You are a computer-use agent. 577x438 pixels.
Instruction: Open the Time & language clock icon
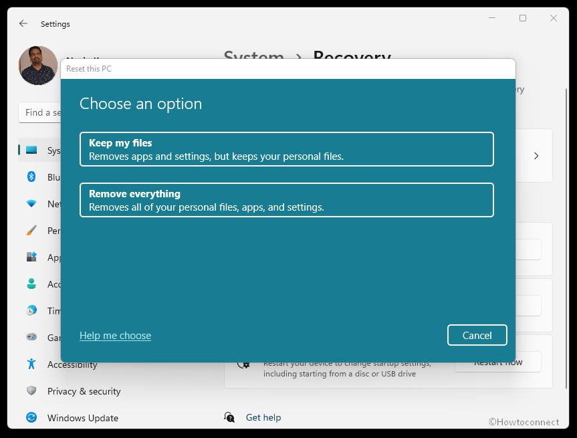(x=31, y=311)
